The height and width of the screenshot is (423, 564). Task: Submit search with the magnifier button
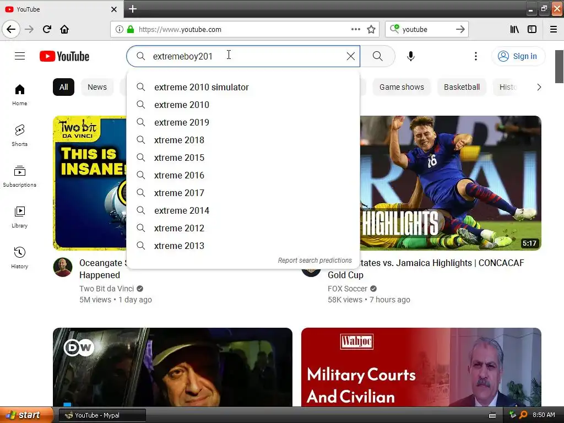[x=378, y=56]
